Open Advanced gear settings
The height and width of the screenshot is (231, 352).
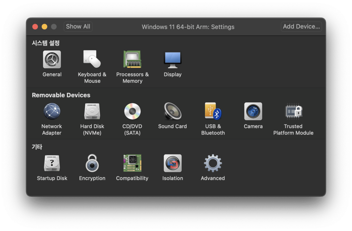tap(213, 163)
